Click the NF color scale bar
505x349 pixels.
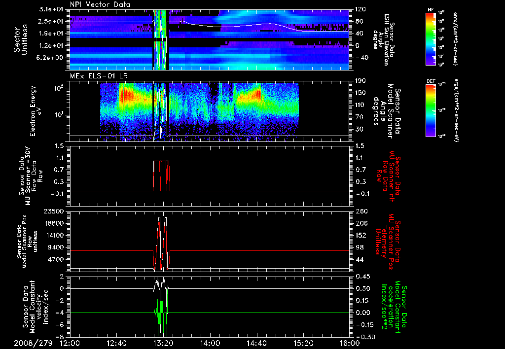point(431,38)
